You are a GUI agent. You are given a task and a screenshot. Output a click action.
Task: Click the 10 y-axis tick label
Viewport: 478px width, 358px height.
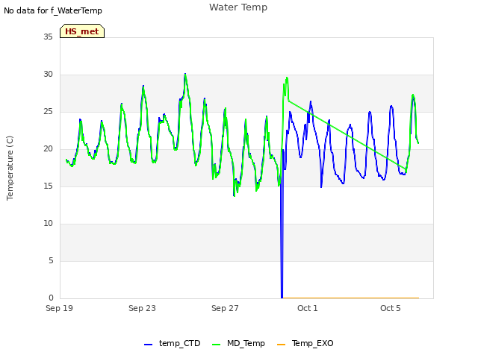click(48, 224)
